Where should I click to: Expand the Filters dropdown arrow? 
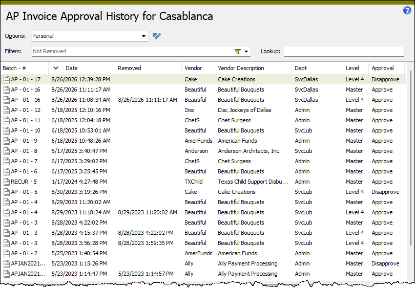(246, 52)
